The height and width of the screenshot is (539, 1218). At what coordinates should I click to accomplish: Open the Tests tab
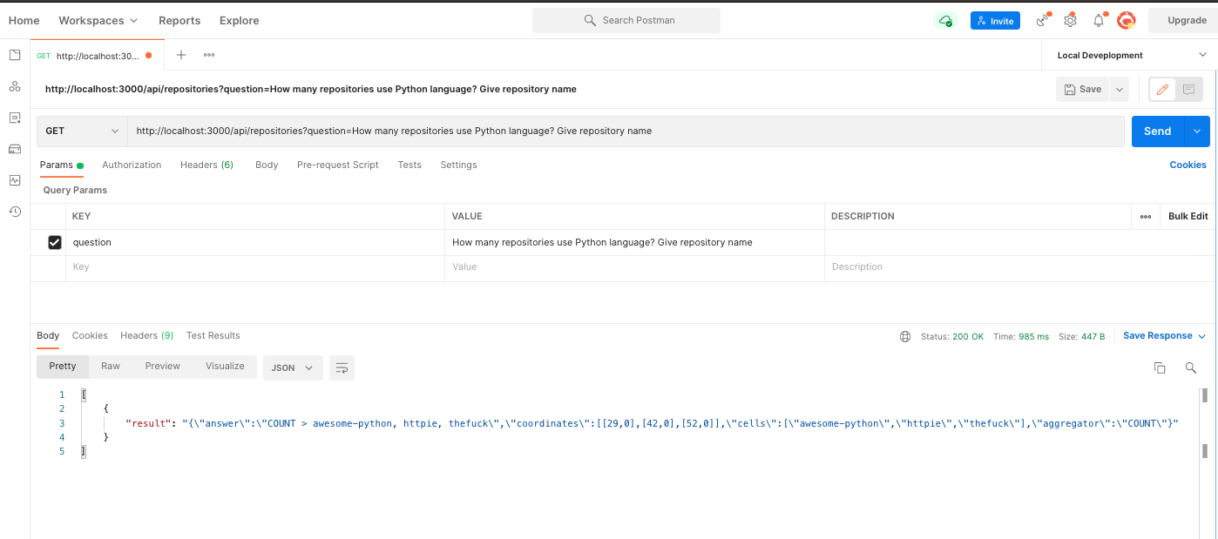(x=409, y=165)
